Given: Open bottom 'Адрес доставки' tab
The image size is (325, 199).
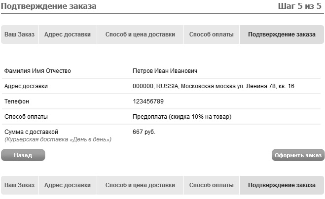Looking at the screenshot, I should point(67,186).
